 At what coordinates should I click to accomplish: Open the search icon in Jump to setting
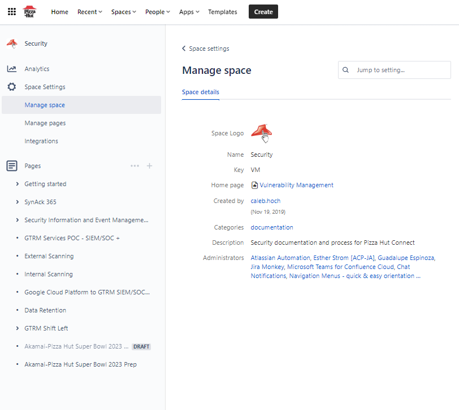(345, 69)
